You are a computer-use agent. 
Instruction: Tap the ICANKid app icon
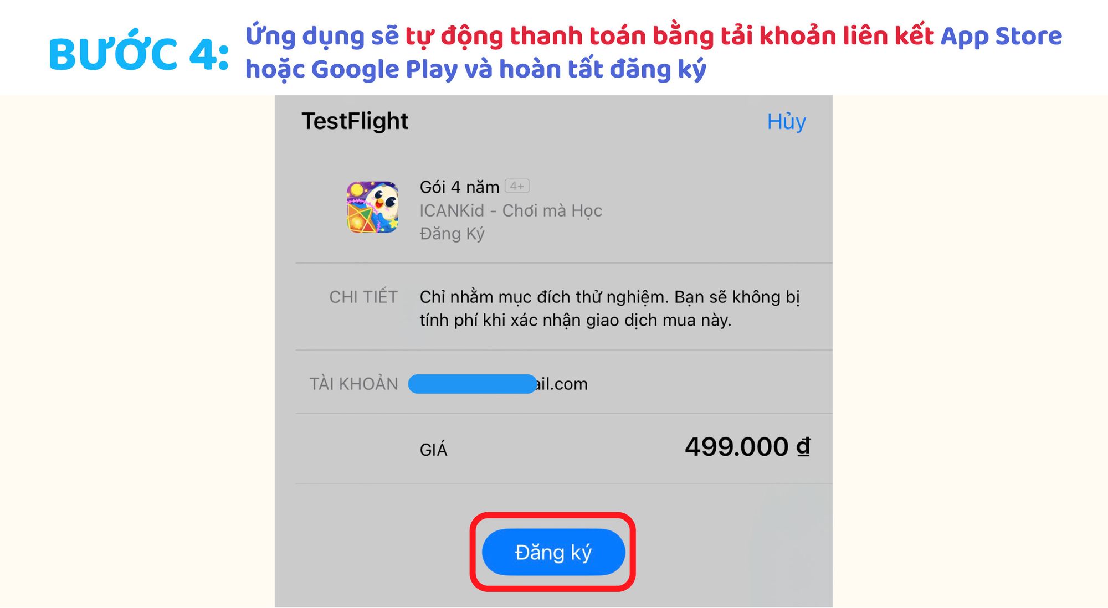point(372,207)
